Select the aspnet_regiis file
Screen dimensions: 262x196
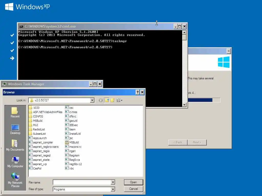[x=39, y=151]
